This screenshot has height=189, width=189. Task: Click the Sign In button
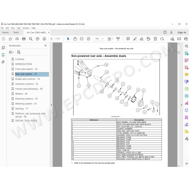(x=182, y=32)
